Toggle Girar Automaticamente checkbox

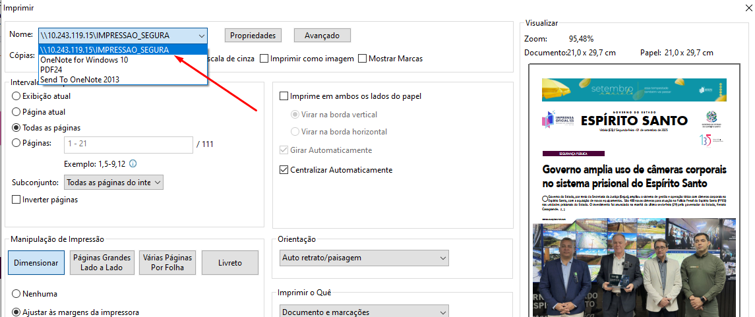point(284,150)
